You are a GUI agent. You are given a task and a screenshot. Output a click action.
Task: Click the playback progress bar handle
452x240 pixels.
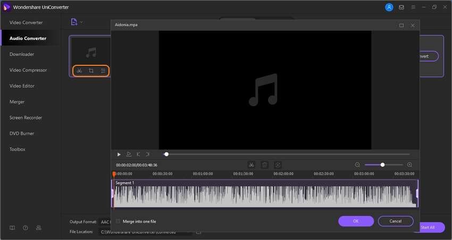point(166,154)
